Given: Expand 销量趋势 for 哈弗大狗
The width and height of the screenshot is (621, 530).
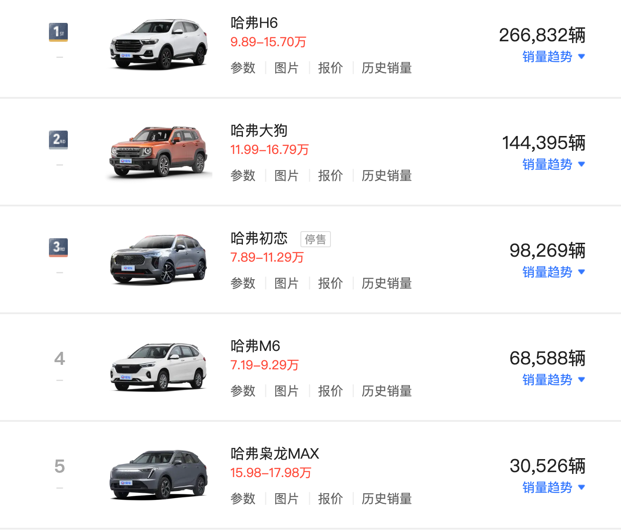Looking at the screenshot, I should point(554,164).
